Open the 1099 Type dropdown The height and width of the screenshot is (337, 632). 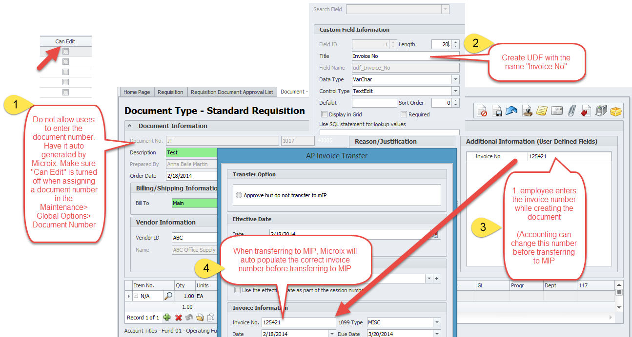436,322
